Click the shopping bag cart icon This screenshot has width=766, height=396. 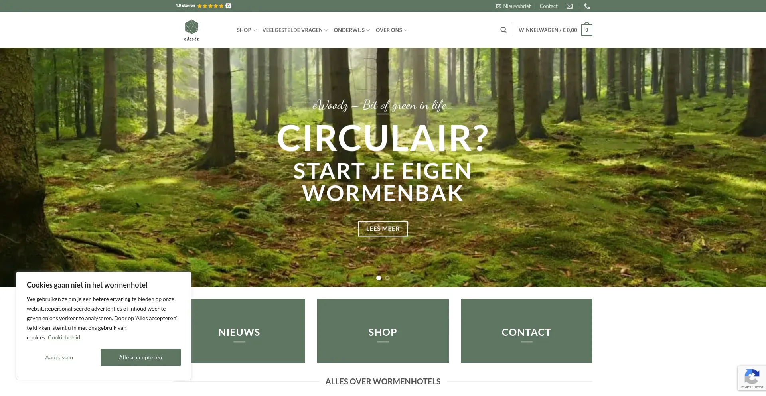click(x=586, y=30)
